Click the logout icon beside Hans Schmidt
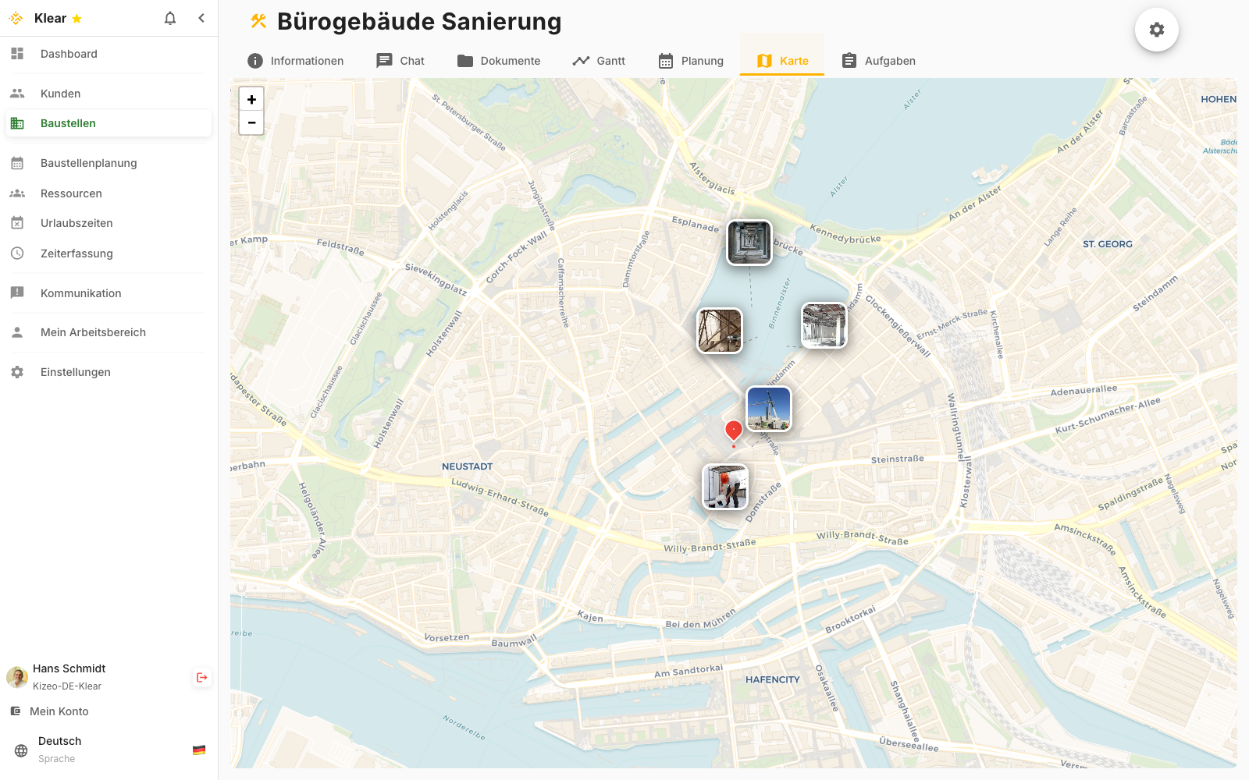Image resolution: width=1249 pixels, height=780 pixels. pos(202,677)
